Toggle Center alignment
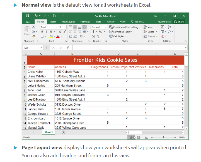Screen dimensions: 201x162 tap(75, 32)
